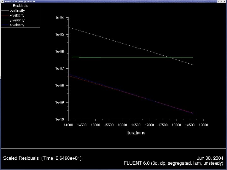The height and width of the screenshot is (170, 227).
Task: Close the Fluent graphics window
Action: tap(224, 1)
